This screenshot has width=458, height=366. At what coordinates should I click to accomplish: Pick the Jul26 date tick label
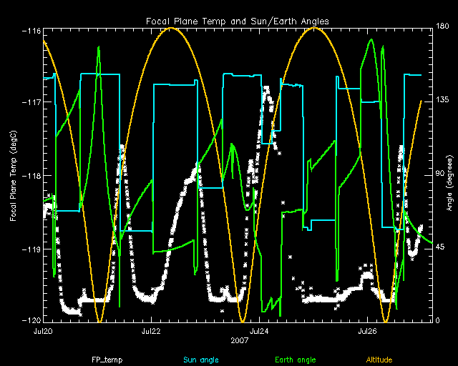point(367,332)
